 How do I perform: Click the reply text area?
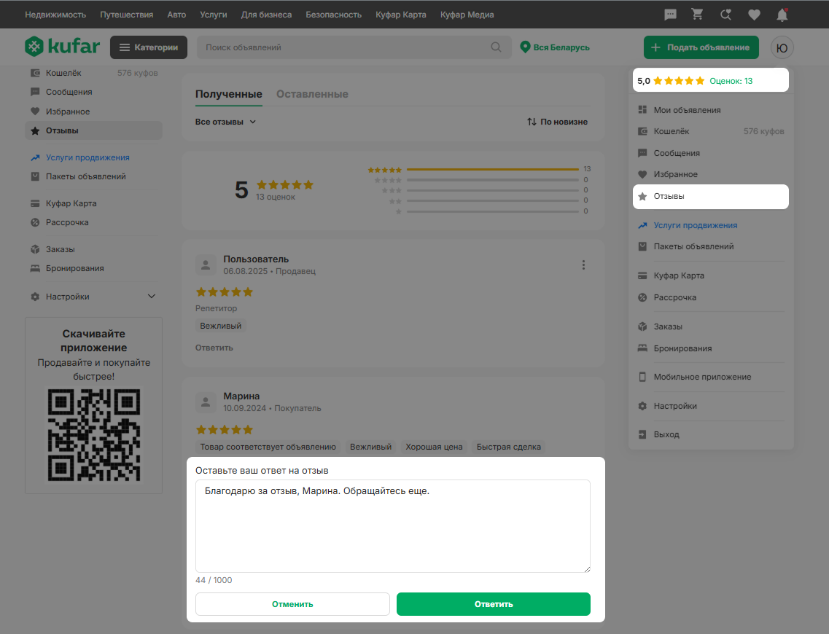(393, 525)
